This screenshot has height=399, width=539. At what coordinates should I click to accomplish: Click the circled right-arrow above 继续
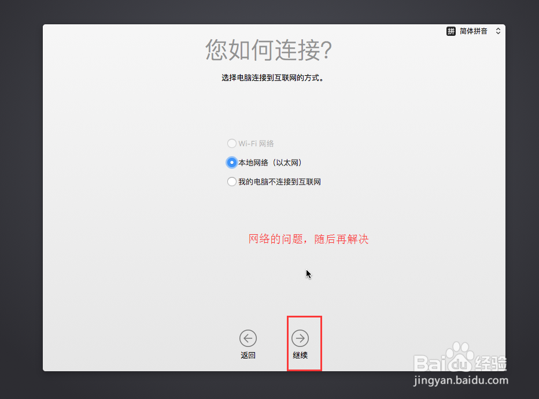coord(300,338)
